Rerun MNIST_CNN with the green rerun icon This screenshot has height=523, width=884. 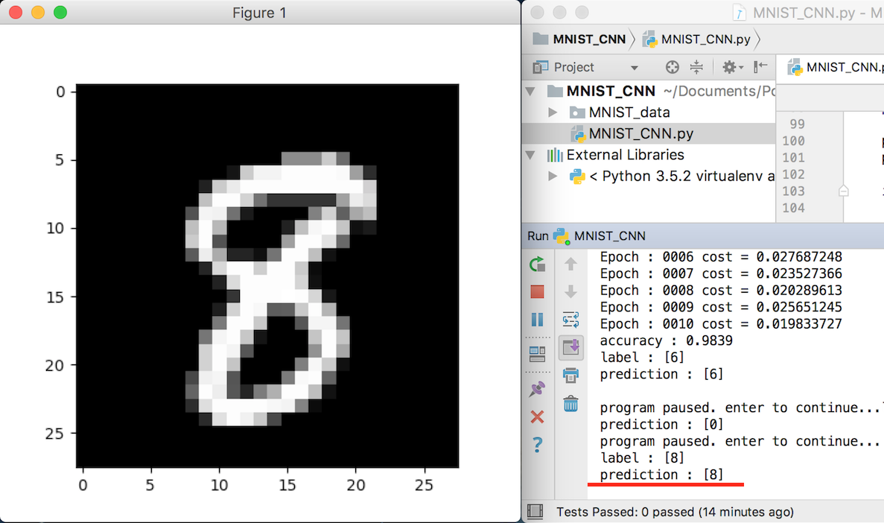click(x=537, y=264)
